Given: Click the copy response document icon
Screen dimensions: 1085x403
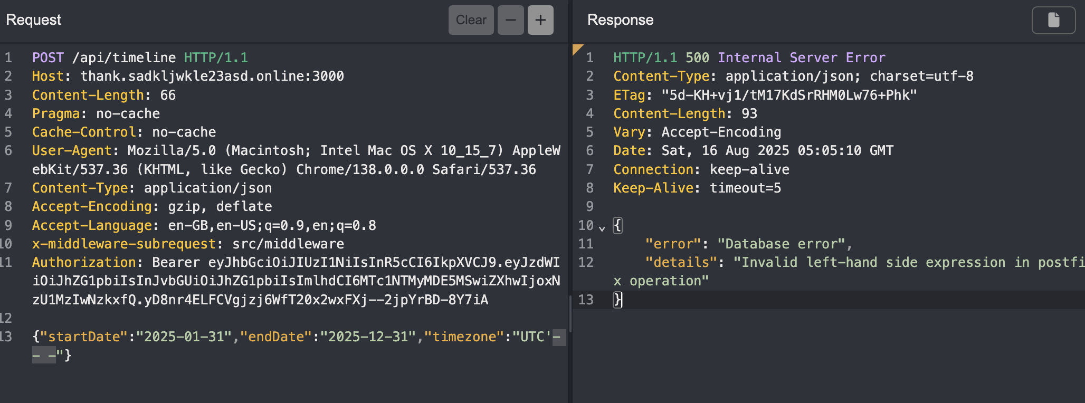Looking at the screenshot, I should pos(1053,20).
